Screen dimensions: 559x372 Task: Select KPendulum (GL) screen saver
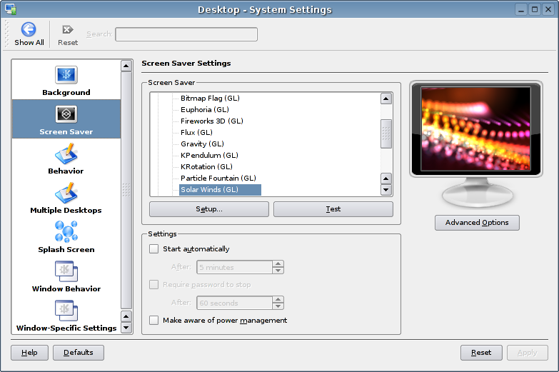tap(209, 155)
